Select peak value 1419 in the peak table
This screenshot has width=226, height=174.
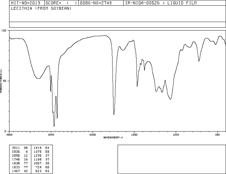pos(38,148)
